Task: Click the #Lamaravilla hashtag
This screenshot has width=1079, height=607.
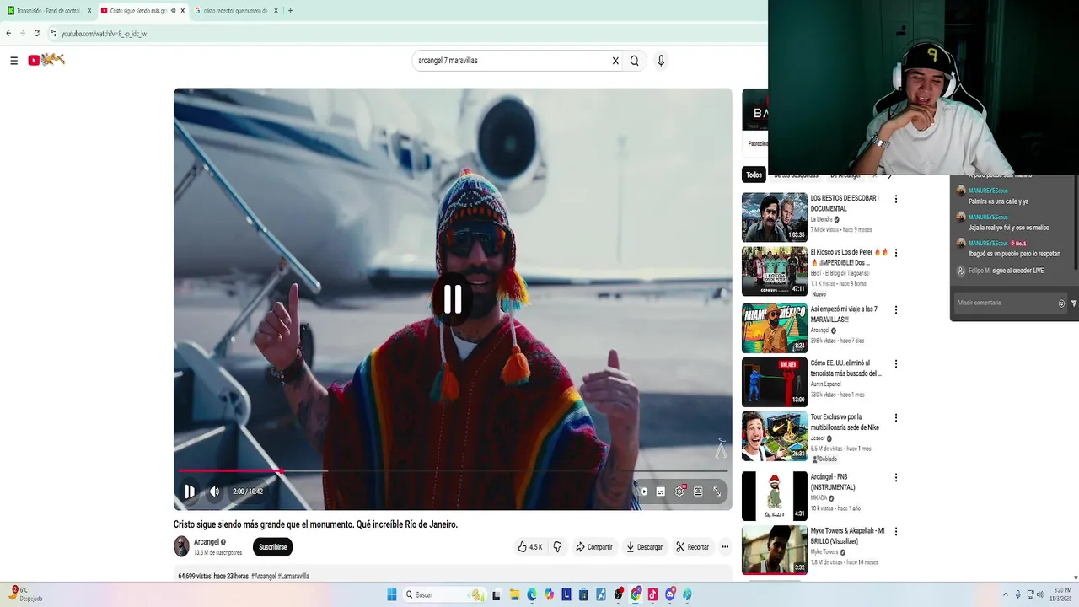Action: pyautogui.click(x=293, y=577)
